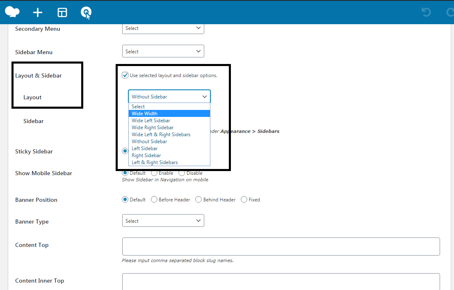454x290 pixels.
Task: Click the plus add-new icon
Action: point(38,12)
